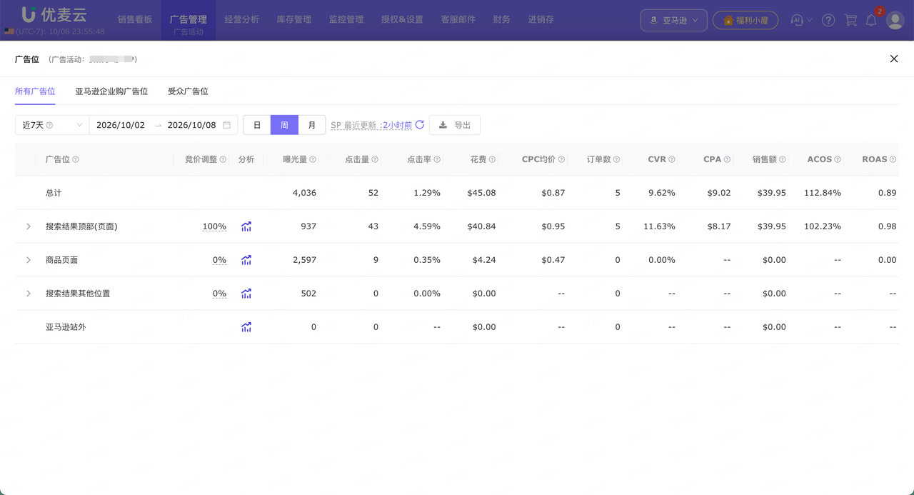The image size is (914, 495).
Task: Select the 亚马逊企业购广告位 tab
Action: point(111,91)
